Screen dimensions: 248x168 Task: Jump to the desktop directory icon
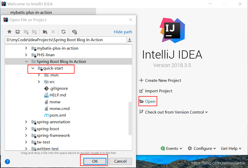18,32
